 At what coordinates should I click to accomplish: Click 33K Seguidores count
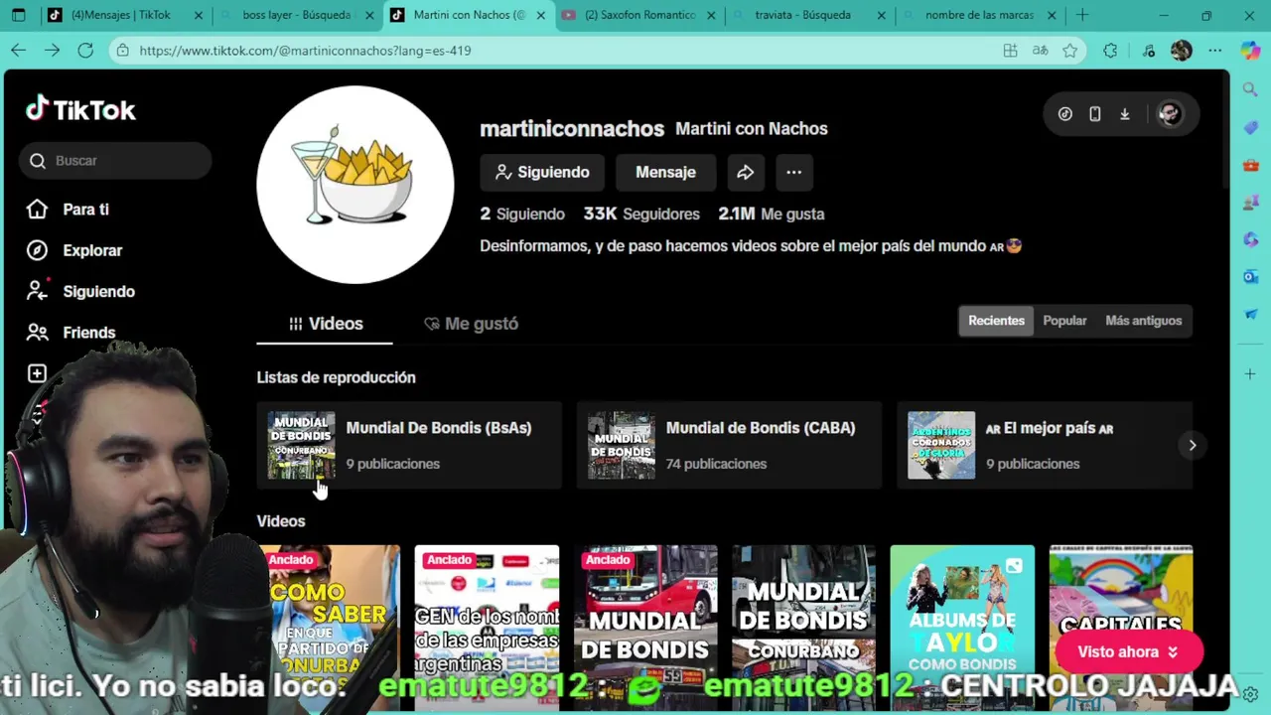point(641,214)
